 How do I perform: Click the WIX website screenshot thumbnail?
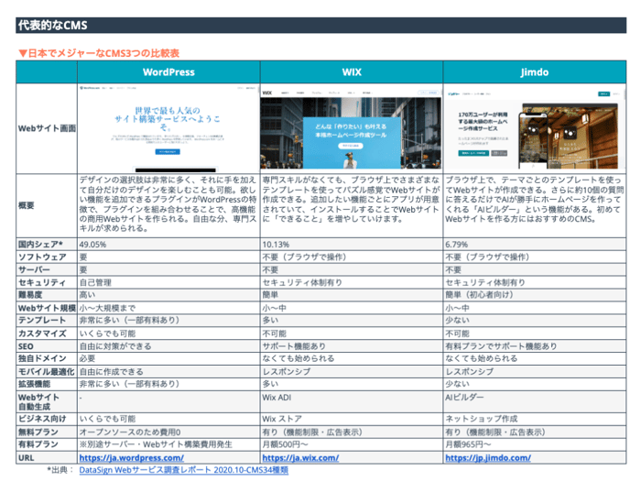[351, 128]
